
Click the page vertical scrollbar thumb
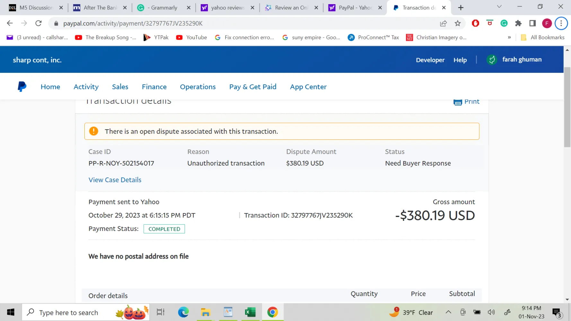[567, 107]
